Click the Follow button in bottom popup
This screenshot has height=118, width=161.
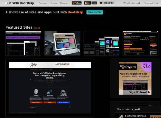click(156, 117)
